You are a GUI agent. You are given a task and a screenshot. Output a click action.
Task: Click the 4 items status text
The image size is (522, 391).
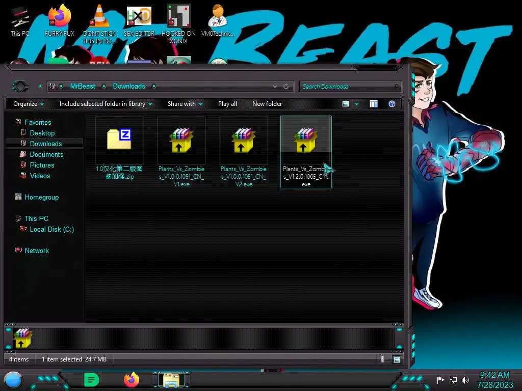19,359
